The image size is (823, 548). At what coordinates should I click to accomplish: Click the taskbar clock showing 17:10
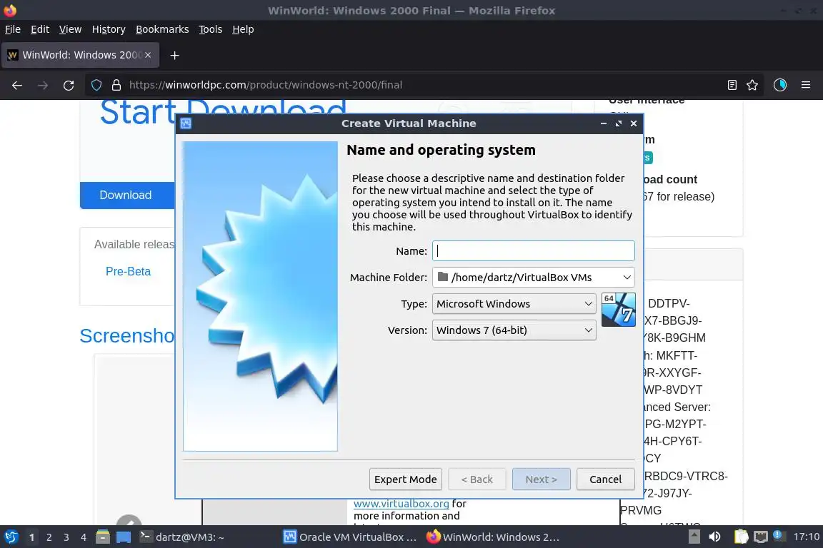806,537
